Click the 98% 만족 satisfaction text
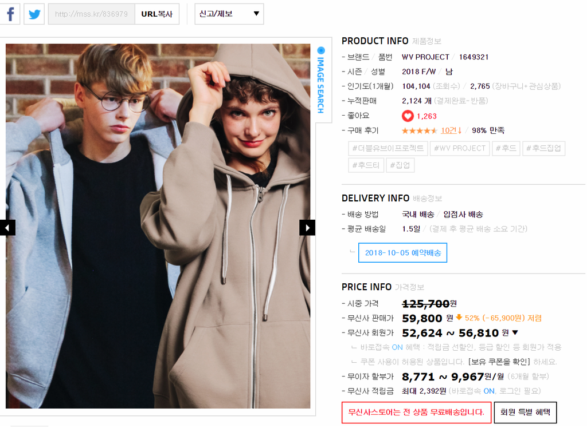Image resolution: width=587 pixels, height=428 pixels. pos(488,130)
